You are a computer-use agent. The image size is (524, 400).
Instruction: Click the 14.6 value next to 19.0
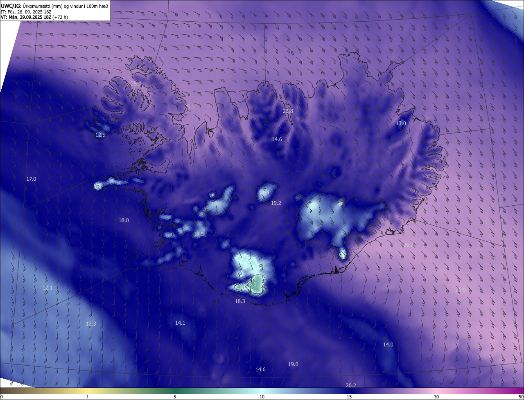click(260, 370)
